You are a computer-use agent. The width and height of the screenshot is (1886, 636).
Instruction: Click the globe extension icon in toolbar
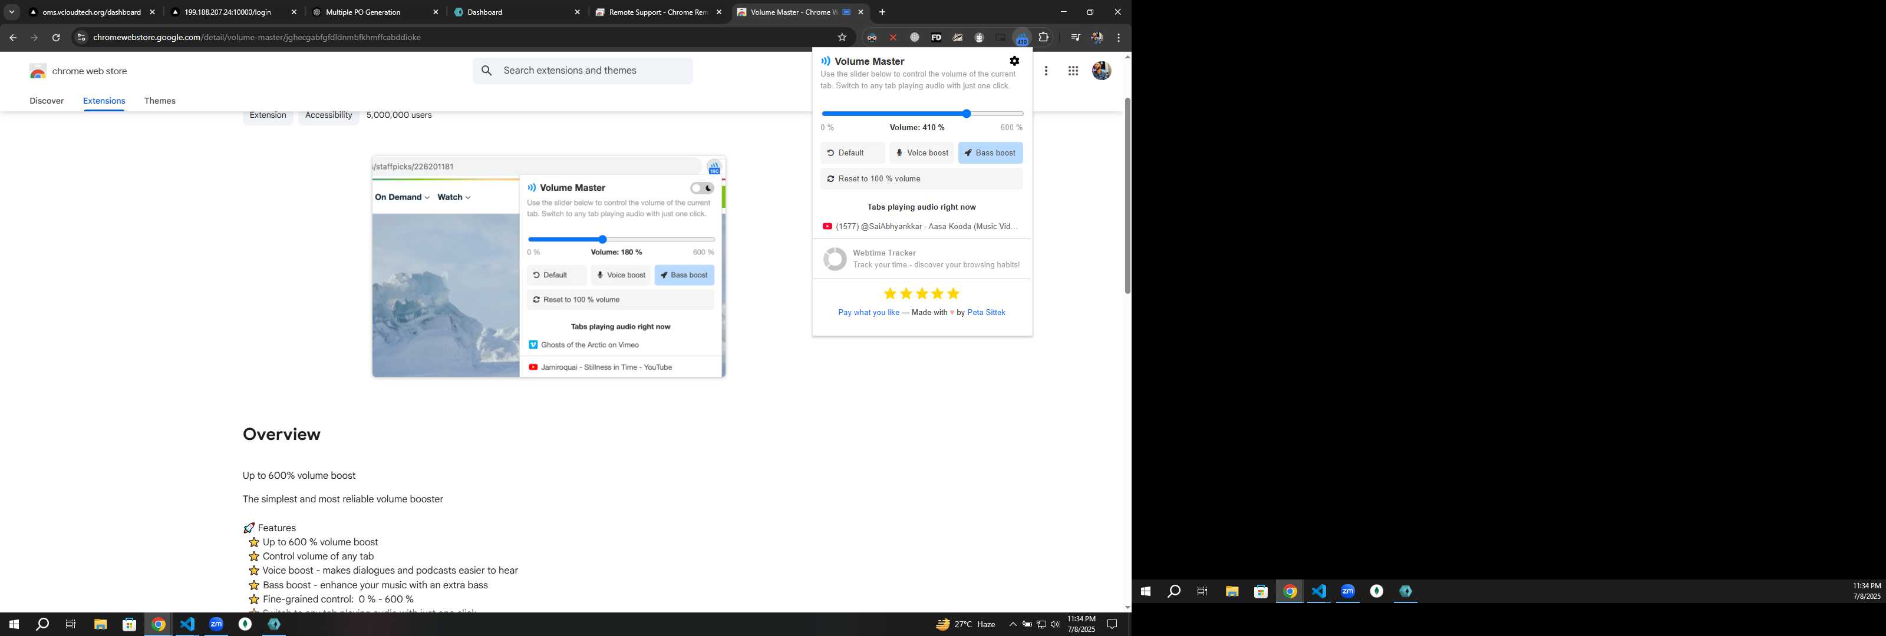(915, 37)
